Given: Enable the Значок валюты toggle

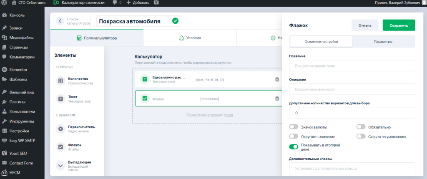Looking at the screenshot, I should click(294, 127).
